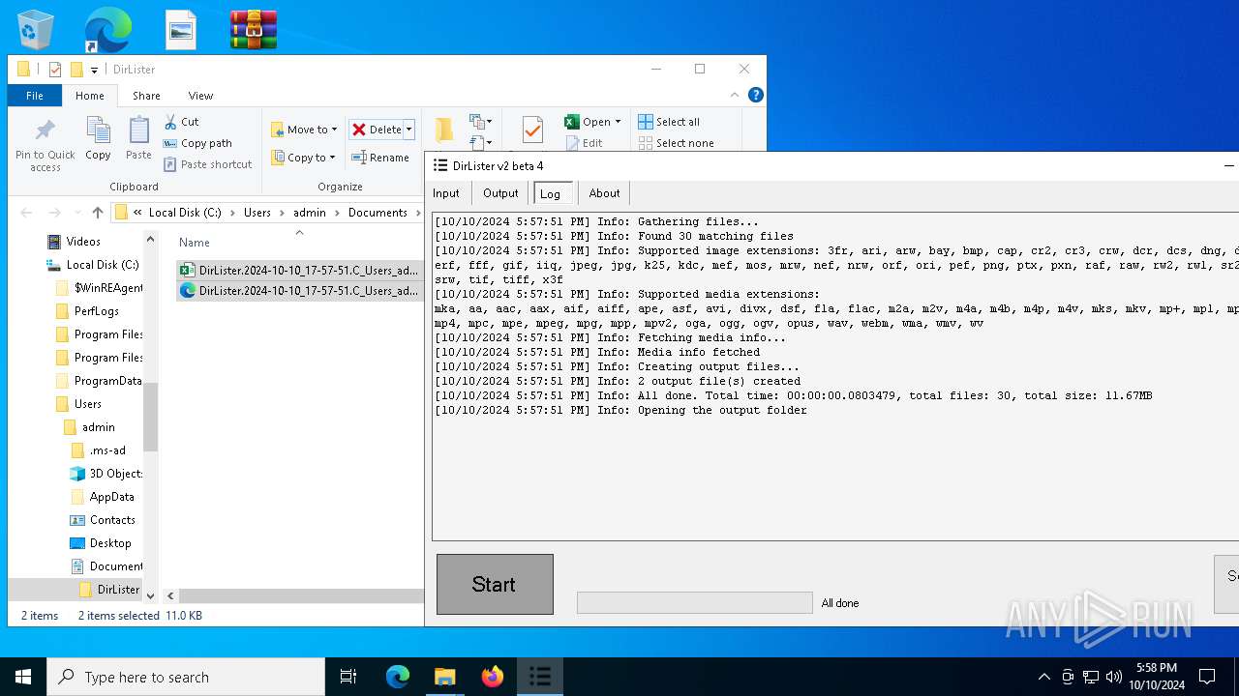Screen dimensions: 1239x696
Task: Select the ProgramData folder in the tree
Action: [99, 381]
